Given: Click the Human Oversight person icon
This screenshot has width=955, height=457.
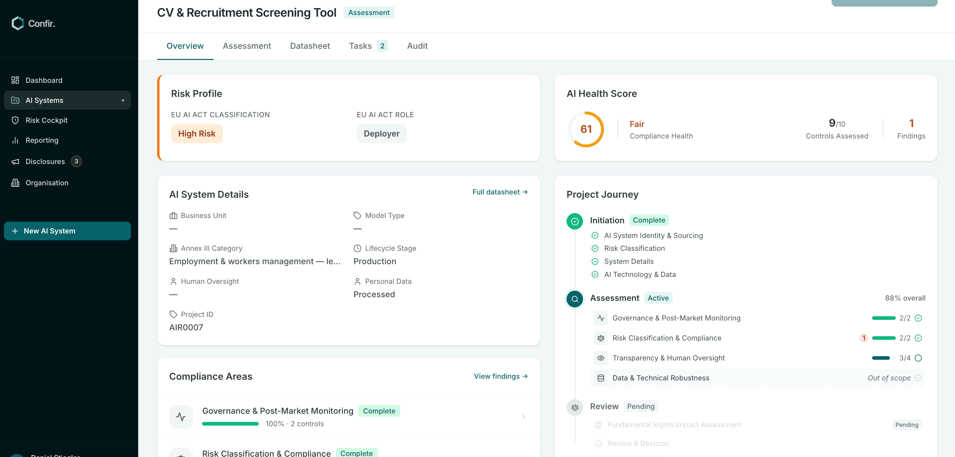Looking at the screenshot, I should coord(173,281).
